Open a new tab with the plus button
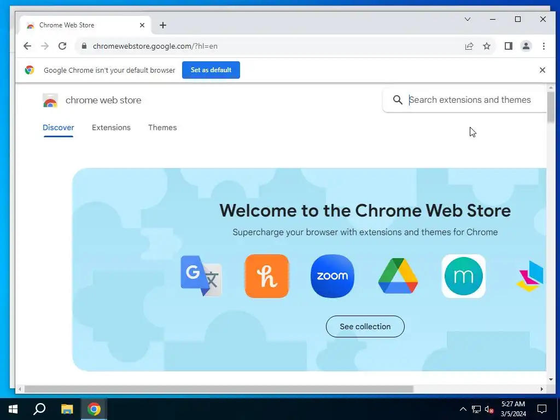 pos(163,25)
